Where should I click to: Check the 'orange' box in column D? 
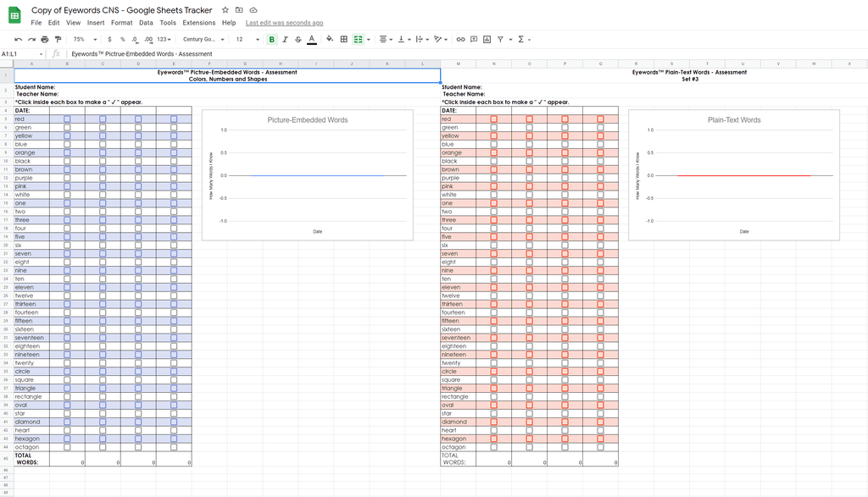138,152
